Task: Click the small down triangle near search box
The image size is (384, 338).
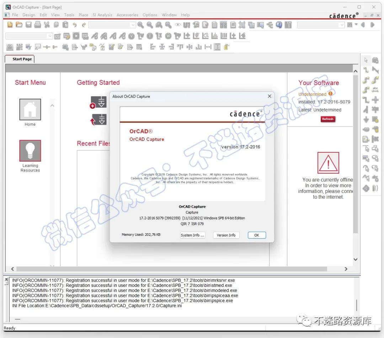Action: [x=356, y=24]
